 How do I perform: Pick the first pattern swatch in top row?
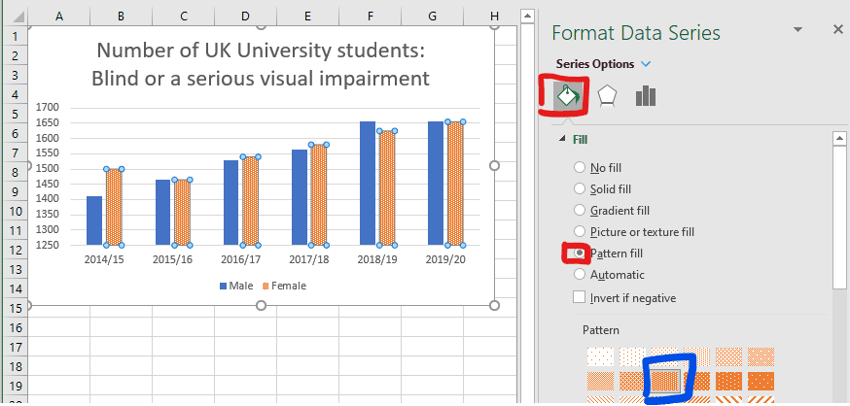598,356
